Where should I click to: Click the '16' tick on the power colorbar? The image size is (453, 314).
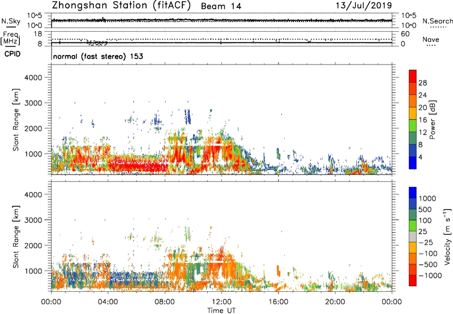click(x=422, y=120)
